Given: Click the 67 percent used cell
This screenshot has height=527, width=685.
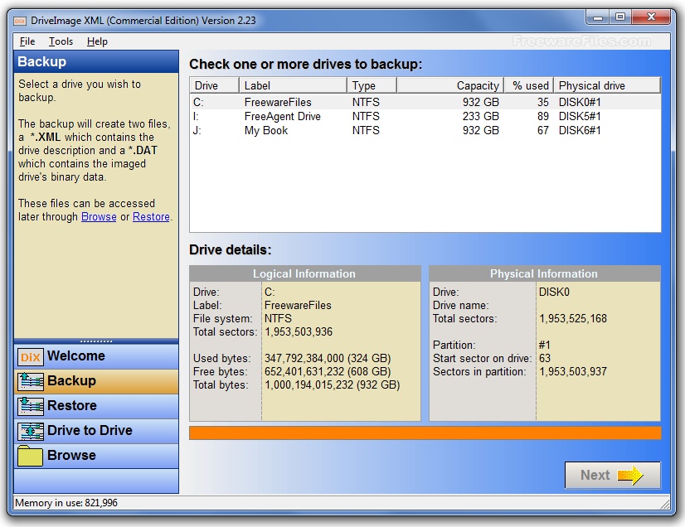Looking at the screenshot, I should [543, 131].
